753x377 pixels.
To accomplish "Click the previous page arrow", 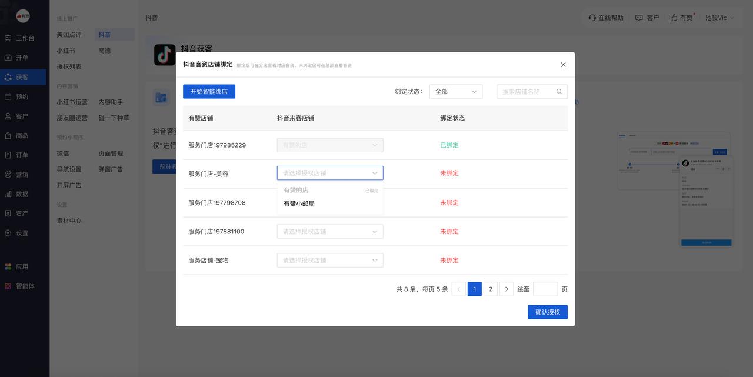I will (459, 289).
